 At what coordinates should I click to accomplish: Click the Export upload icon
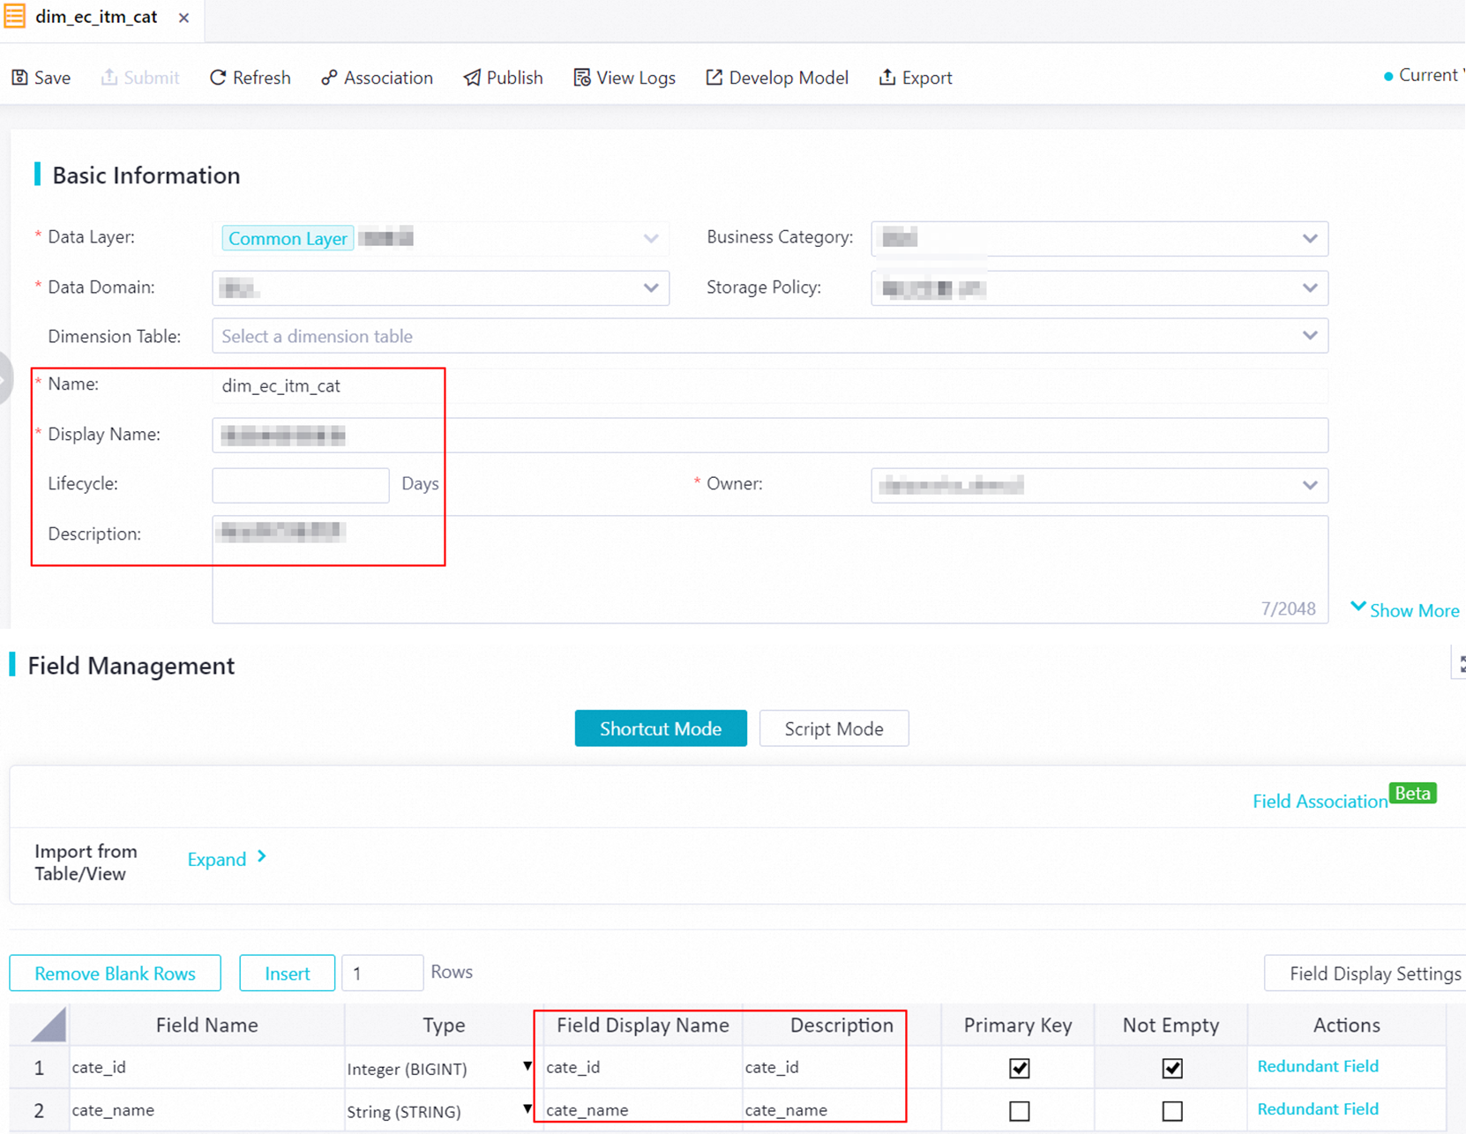coord(887,78)
